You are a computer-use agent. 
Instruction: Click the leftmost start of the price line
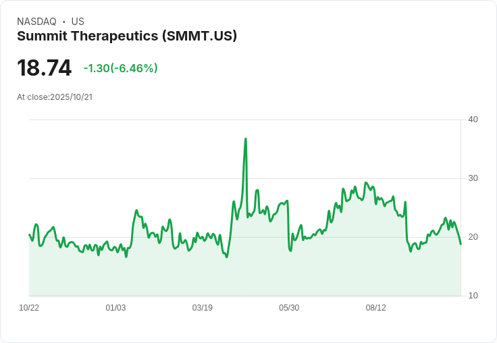click(29, 234)
